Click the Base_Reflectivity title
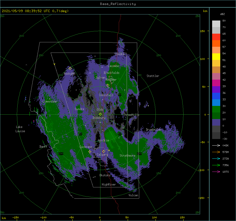 [x=118, y=4]
